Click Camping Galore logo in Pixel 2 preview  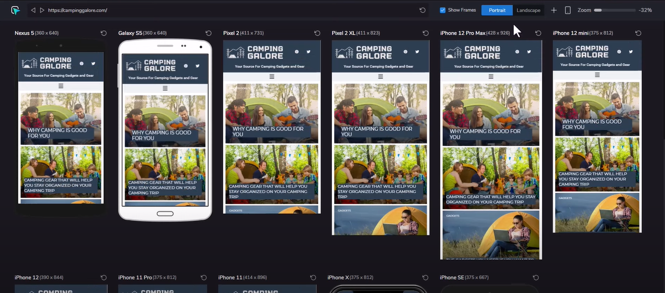(x=256, y=52)
